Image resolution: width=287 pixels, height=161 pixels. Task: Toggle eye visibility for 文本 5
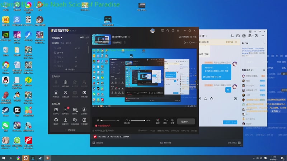(x=76, y=57)
